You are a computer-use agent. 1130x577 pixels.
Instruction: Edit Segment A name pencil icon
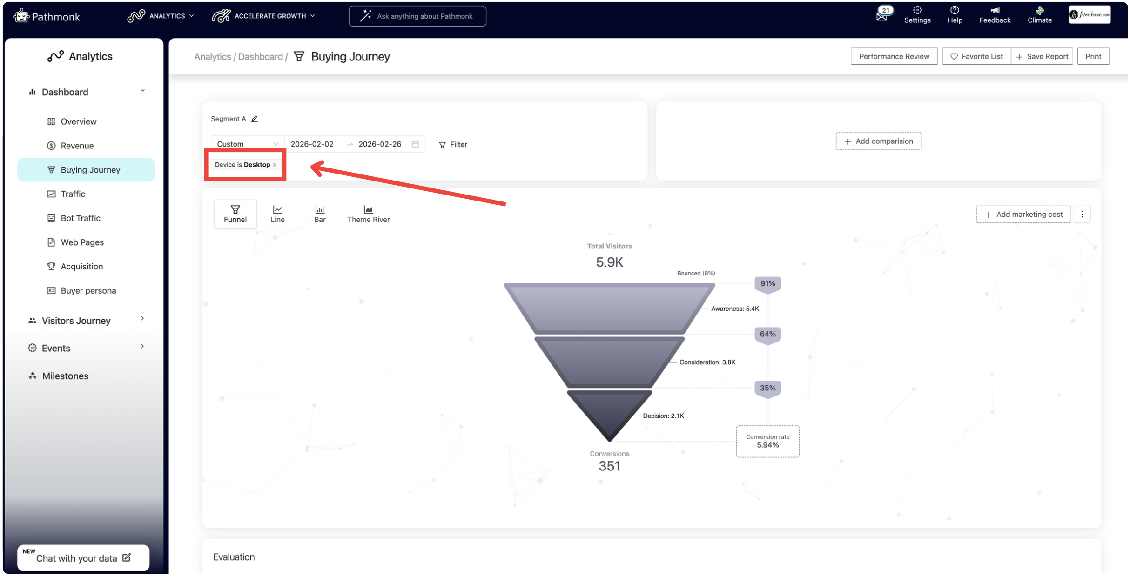(x=255, y=119)
